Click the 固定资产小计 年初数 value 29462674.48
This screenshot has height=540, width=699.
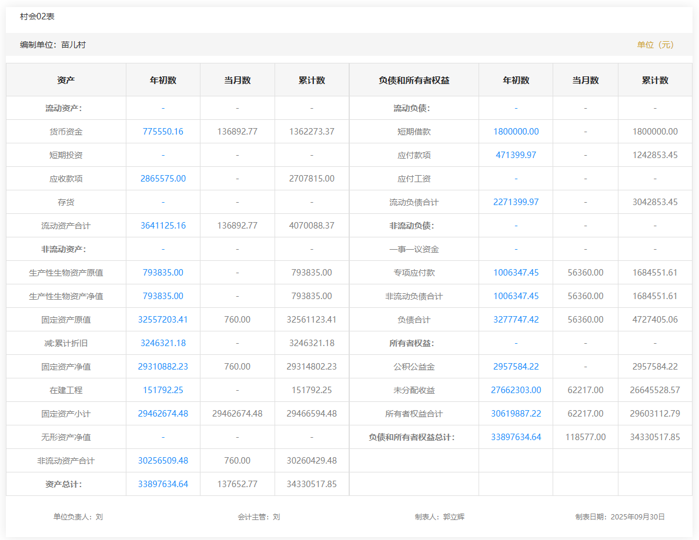click(x=163, y=414)
